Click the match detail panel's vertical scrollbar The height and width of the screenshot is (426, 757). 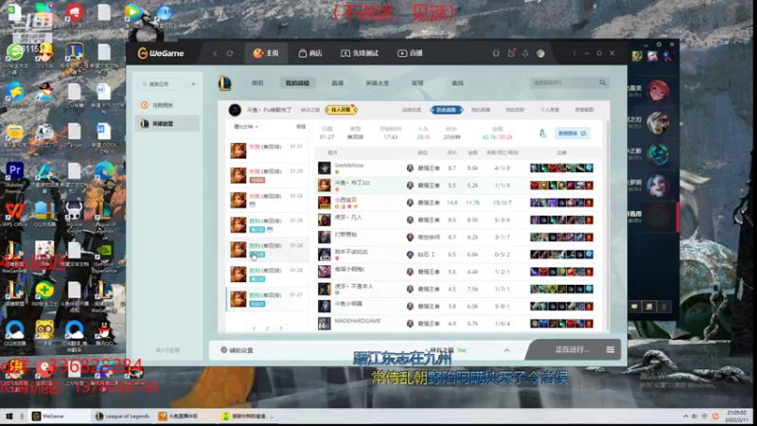coord(607,226)
